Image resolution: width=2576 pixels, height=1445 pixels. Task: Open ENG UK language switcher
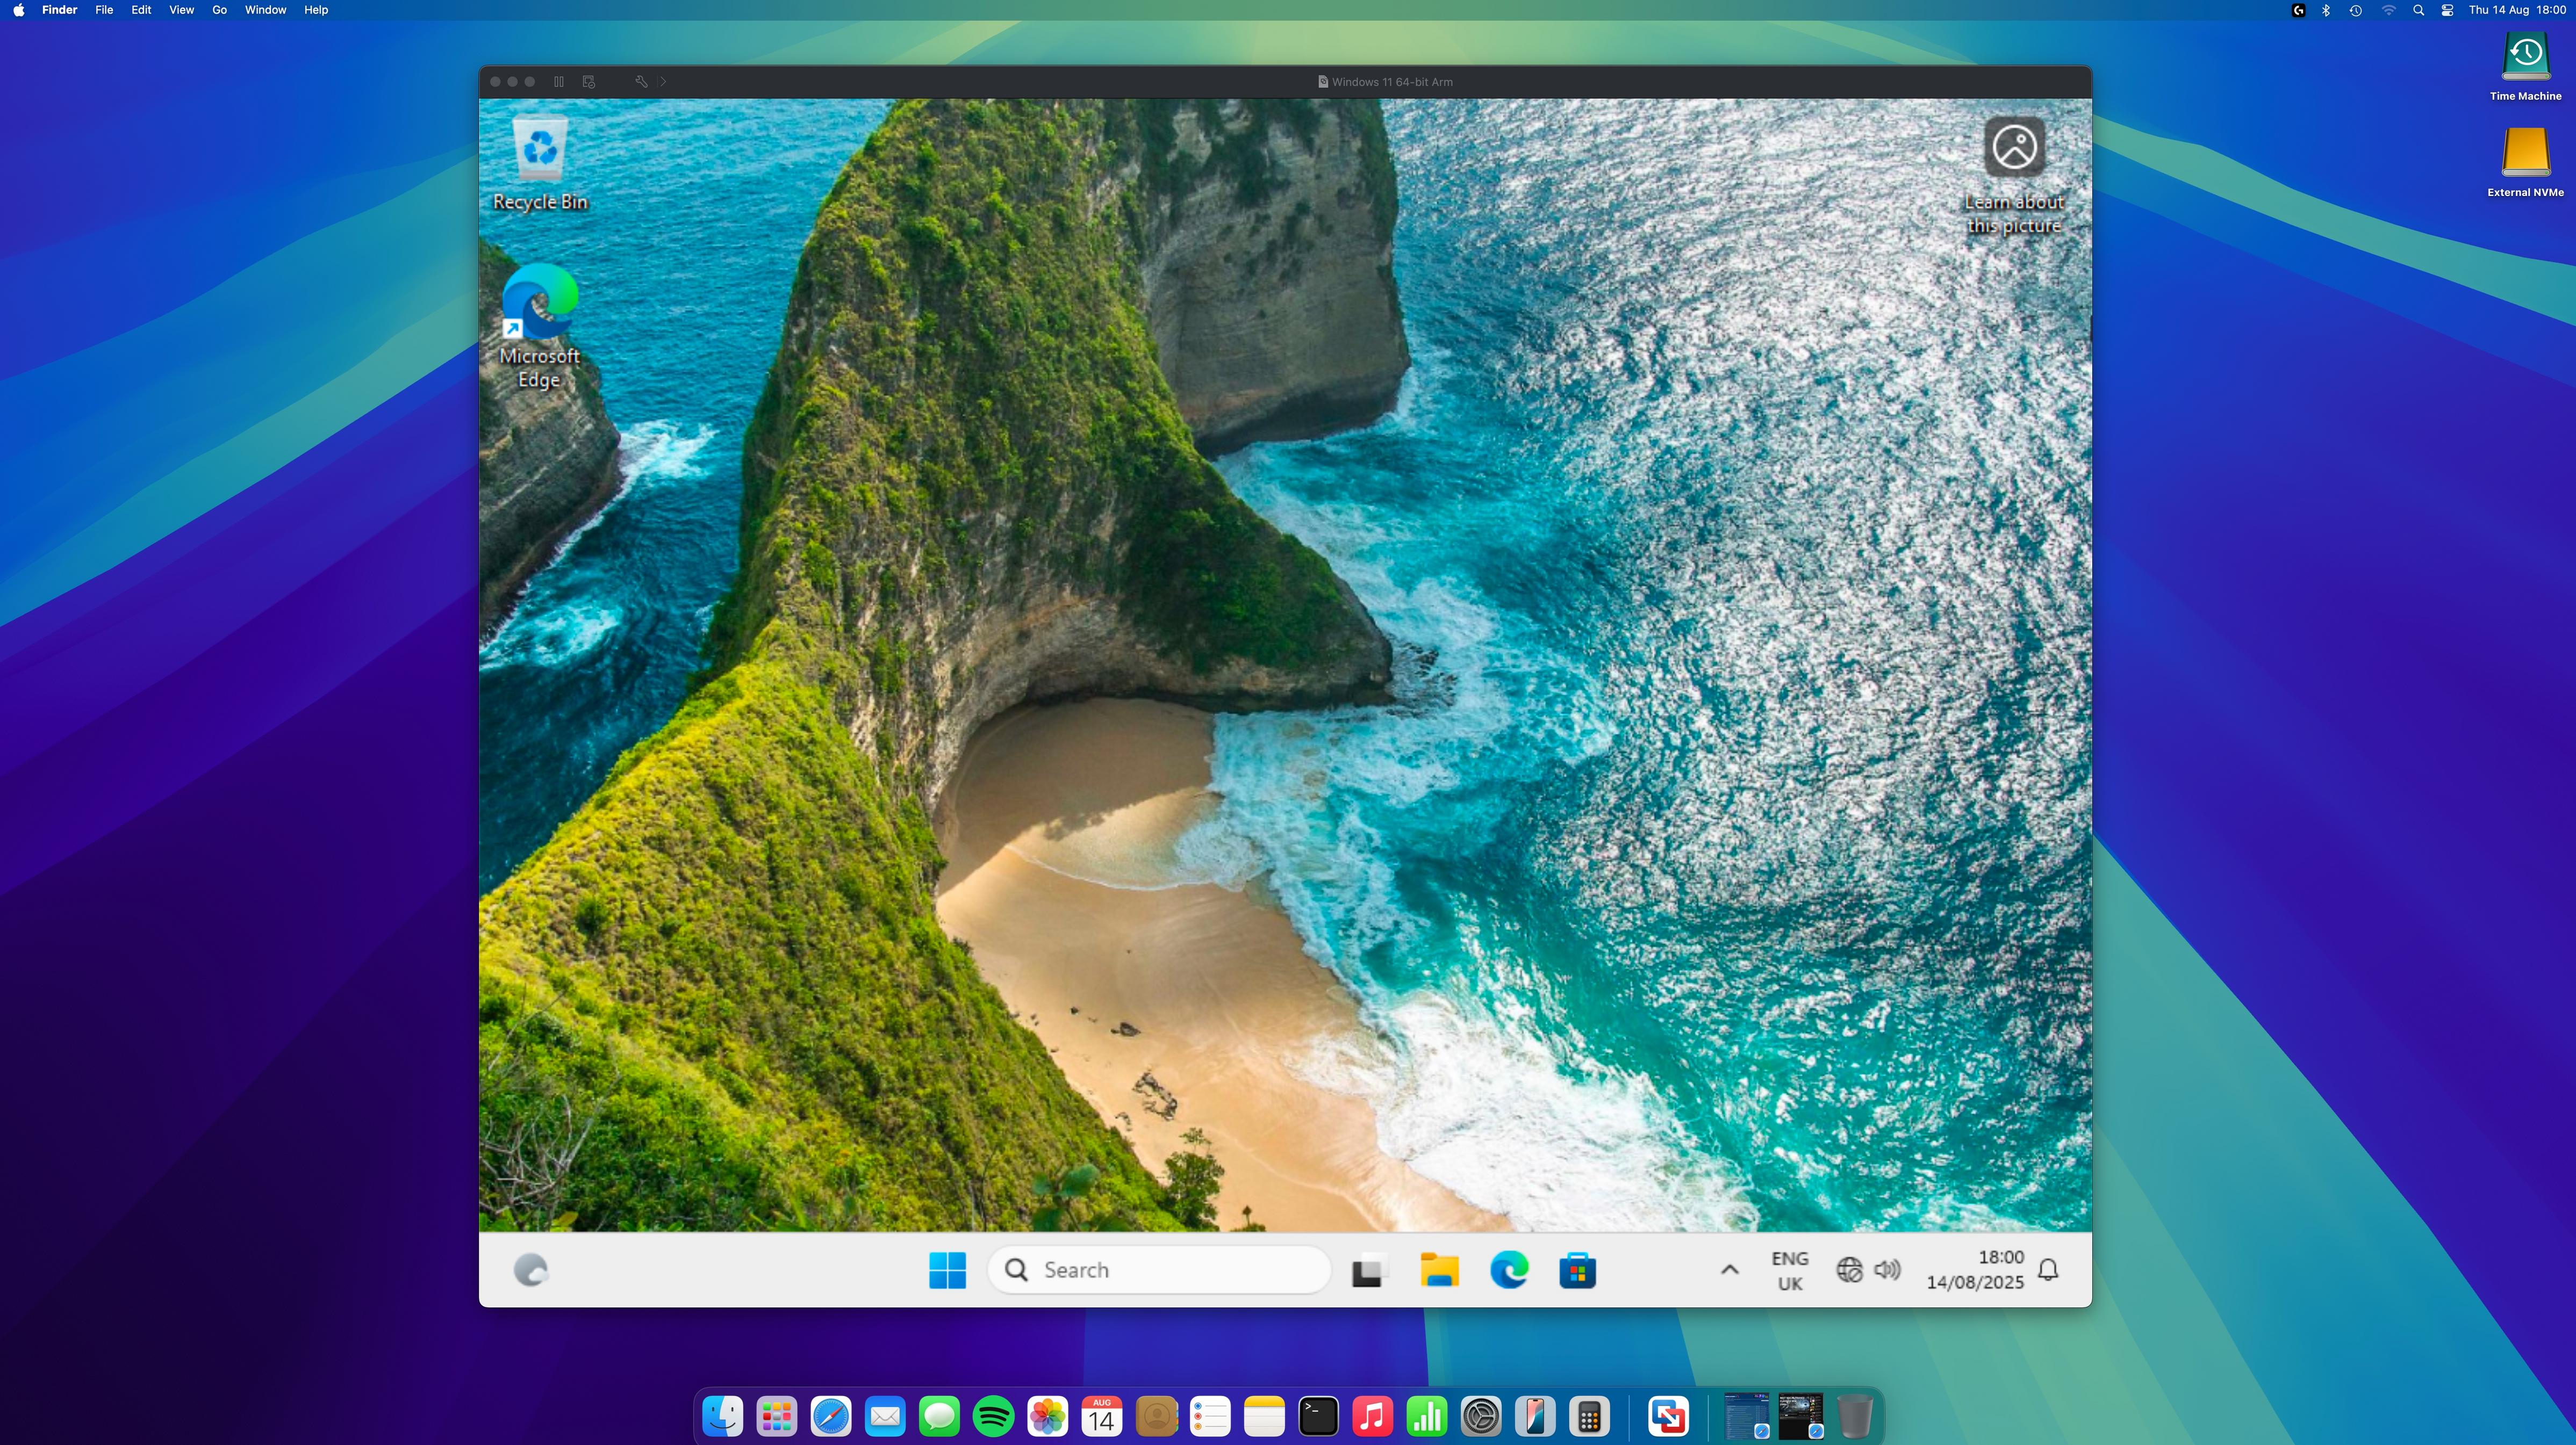point(1789,1270)
